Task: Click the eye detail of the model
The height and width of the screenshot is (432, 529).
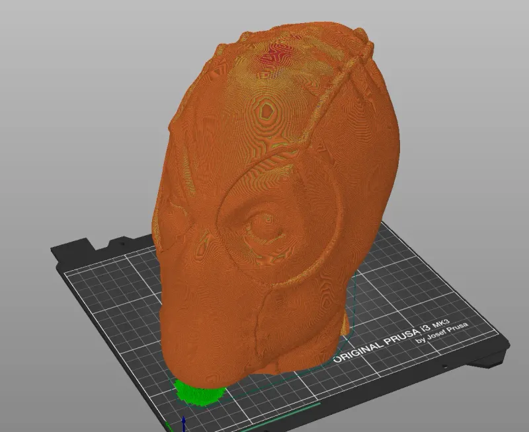Action: pyautogui.click(x=265, y=227)
